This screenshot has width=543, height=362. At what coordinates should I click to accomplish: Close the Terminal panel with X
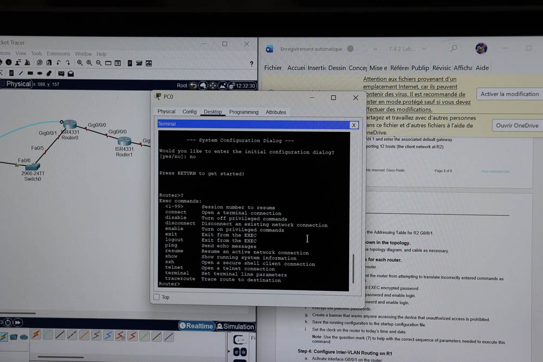[x=353, y=125]
